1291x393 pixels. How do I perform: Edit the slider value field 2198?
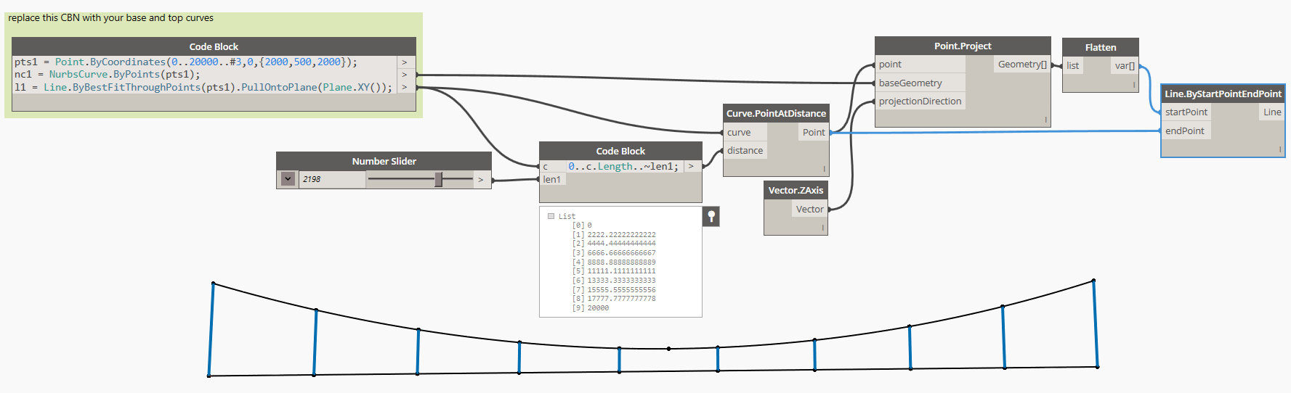pyautogui.click(x=331, y=179)
